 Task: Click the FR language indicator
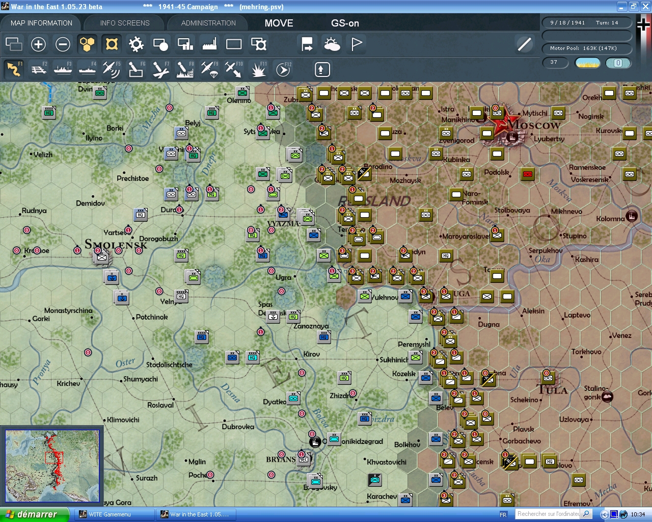tap(503, 514)
